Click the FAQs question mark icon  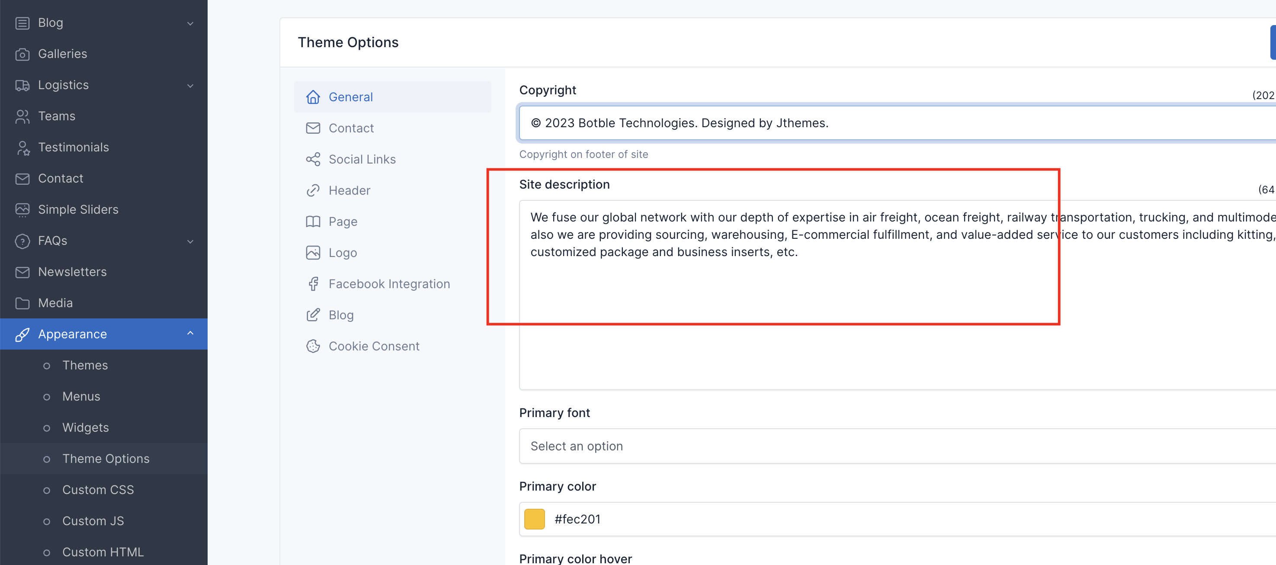(x=22, y=241)
